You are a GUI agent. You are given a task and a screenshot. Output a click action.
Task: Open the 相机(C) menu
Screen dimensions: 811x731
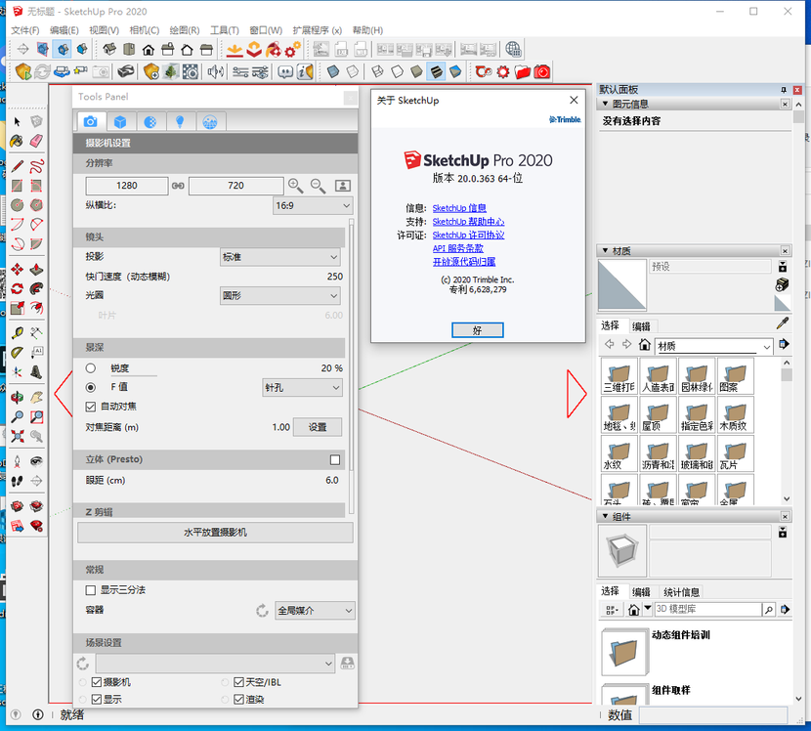click(x=144, y=30)
